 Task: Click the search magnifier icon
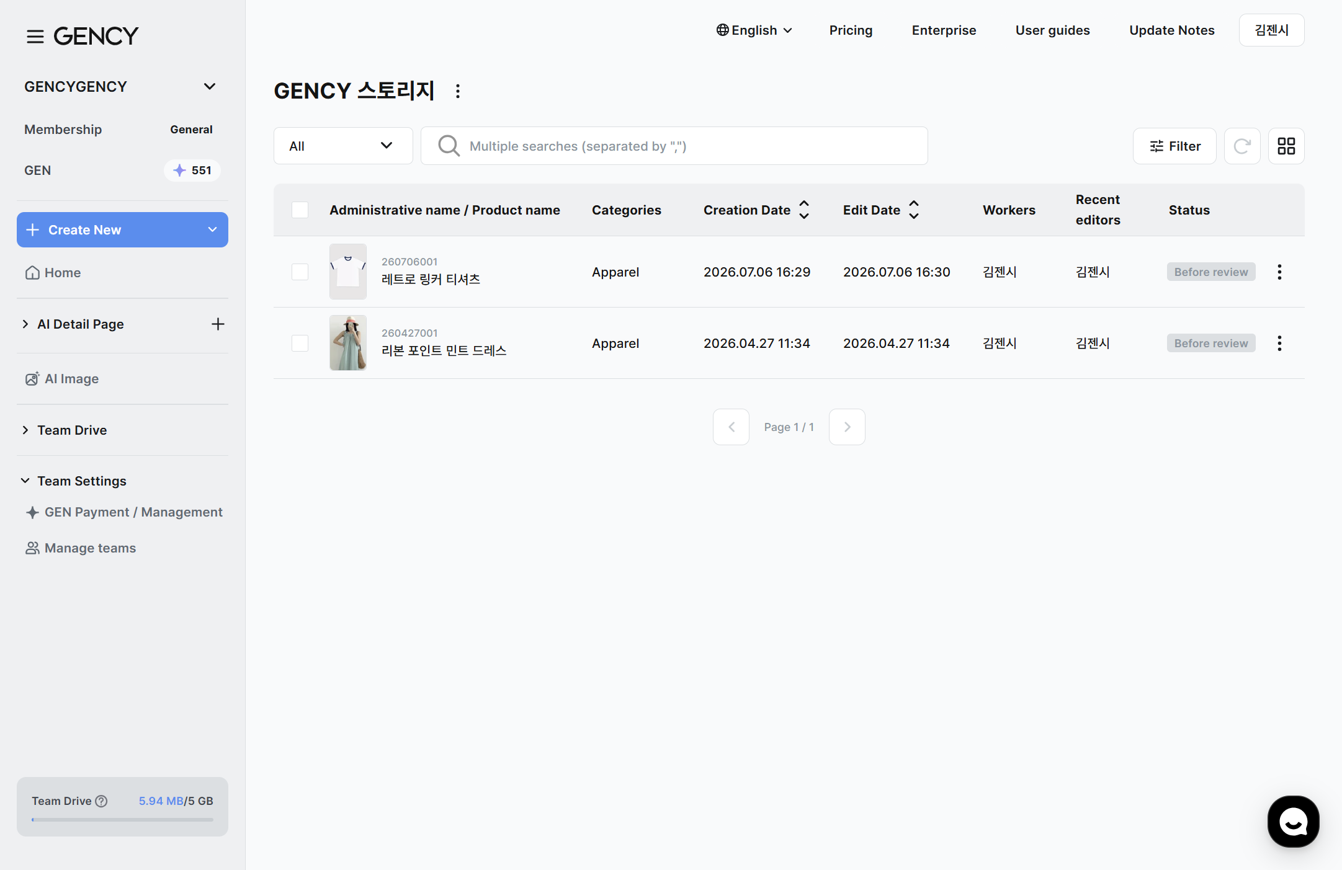tap(449, 146)
